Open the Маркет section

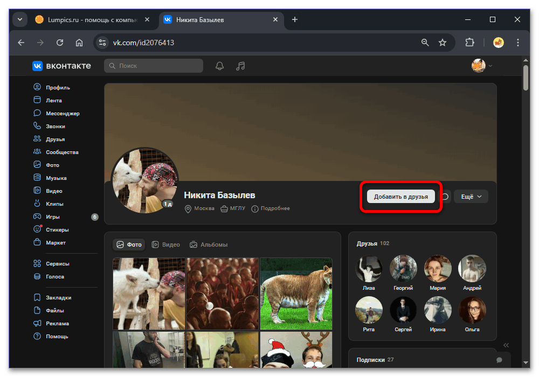pyautogui.click(x=49, y=242)
